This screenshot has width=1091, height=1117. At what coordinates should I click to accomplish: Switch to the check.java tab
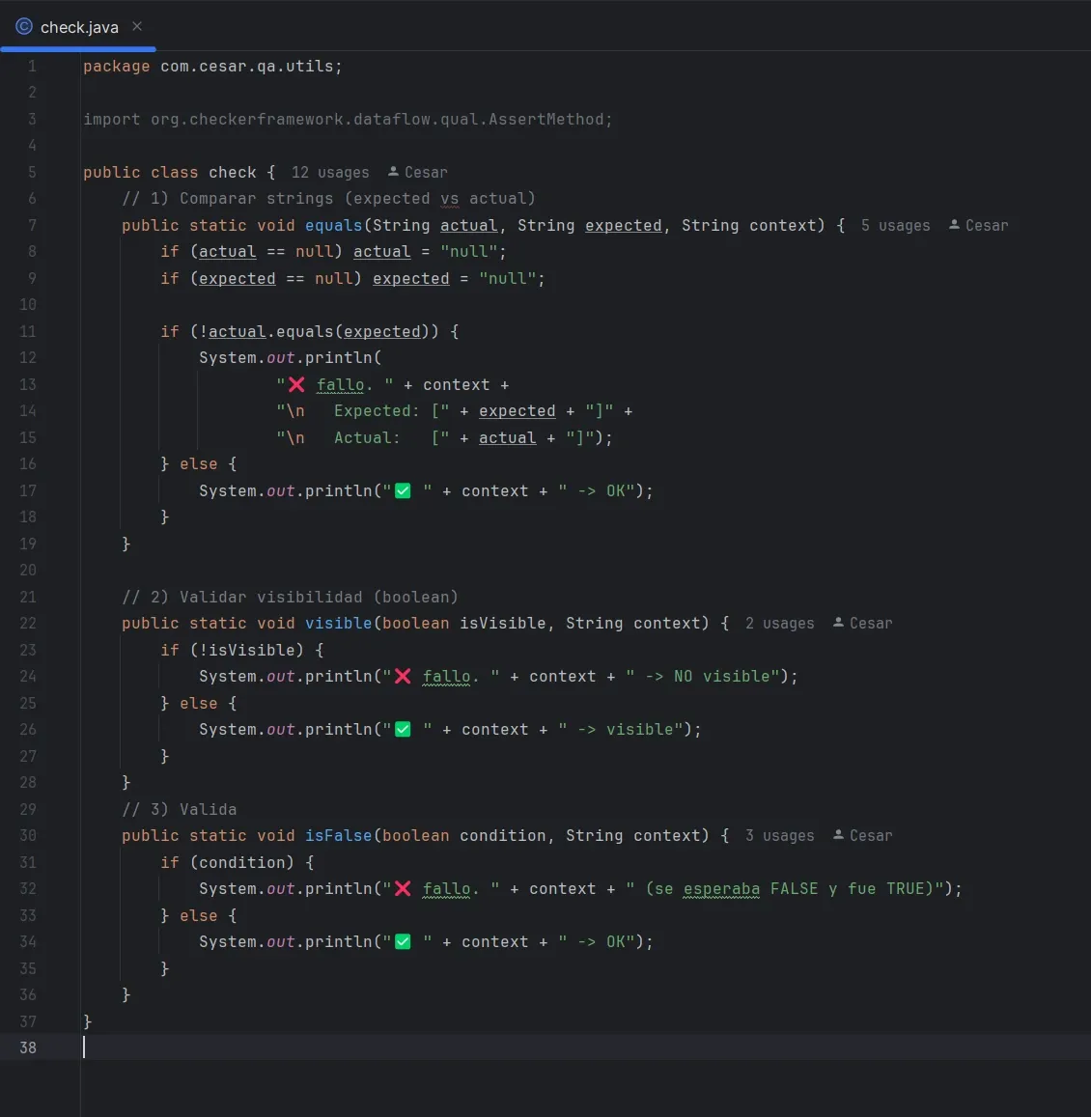(79, 27)
